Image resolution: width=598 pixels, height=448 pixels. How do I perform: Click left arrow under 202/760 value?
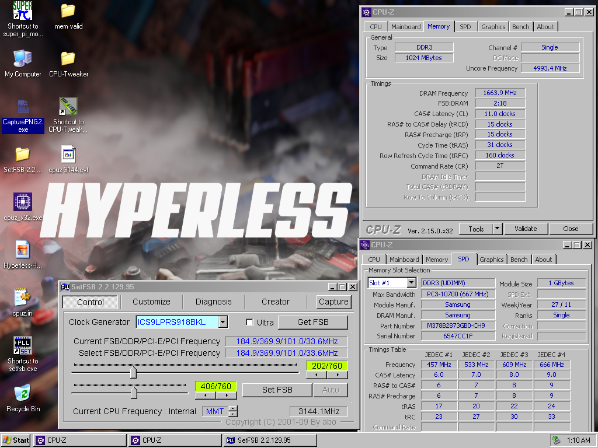[317, 375]
